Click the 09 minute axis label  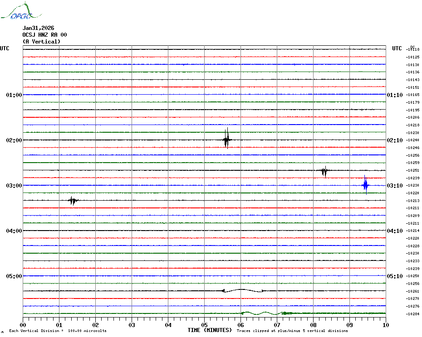tap(349, 325)
